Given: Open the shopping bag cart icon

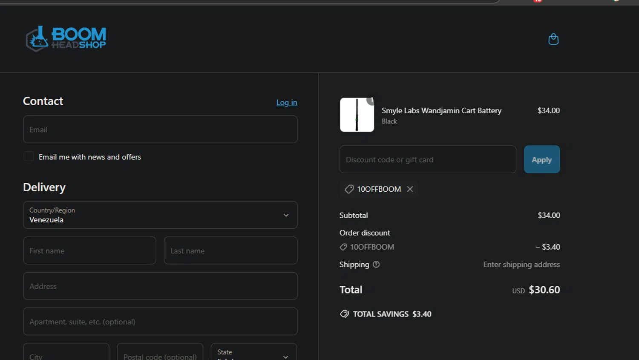Looking at the screenshot, I should pos(553,39).
